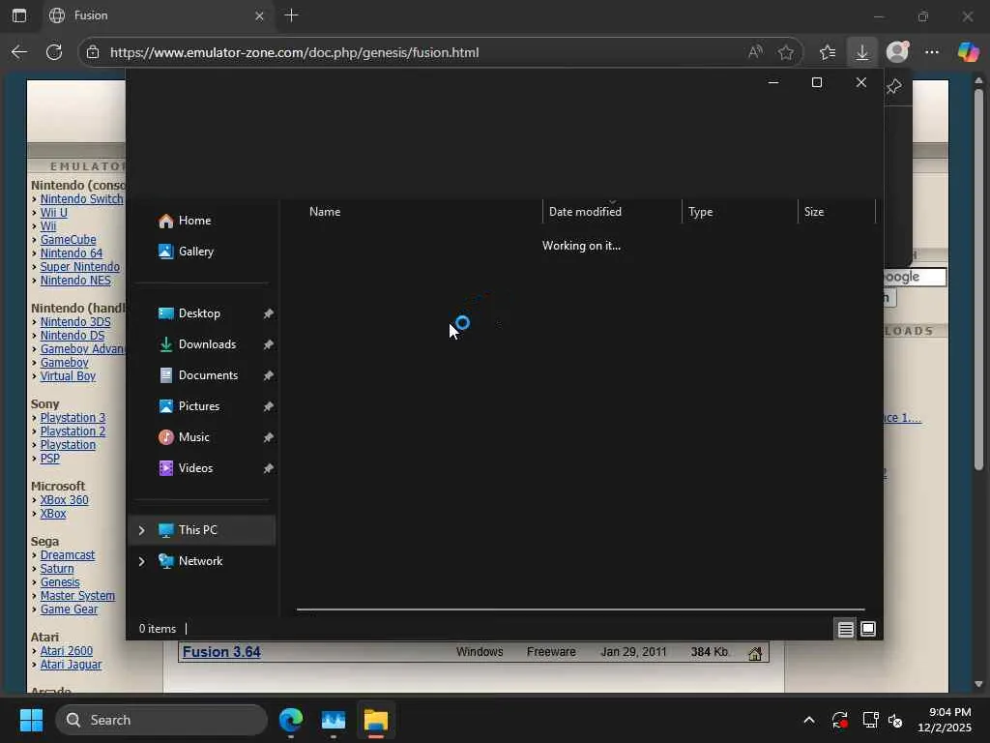Open the Windows Start menu
The width and height of the screenshot is (990, 743).
tap(31, 720)
